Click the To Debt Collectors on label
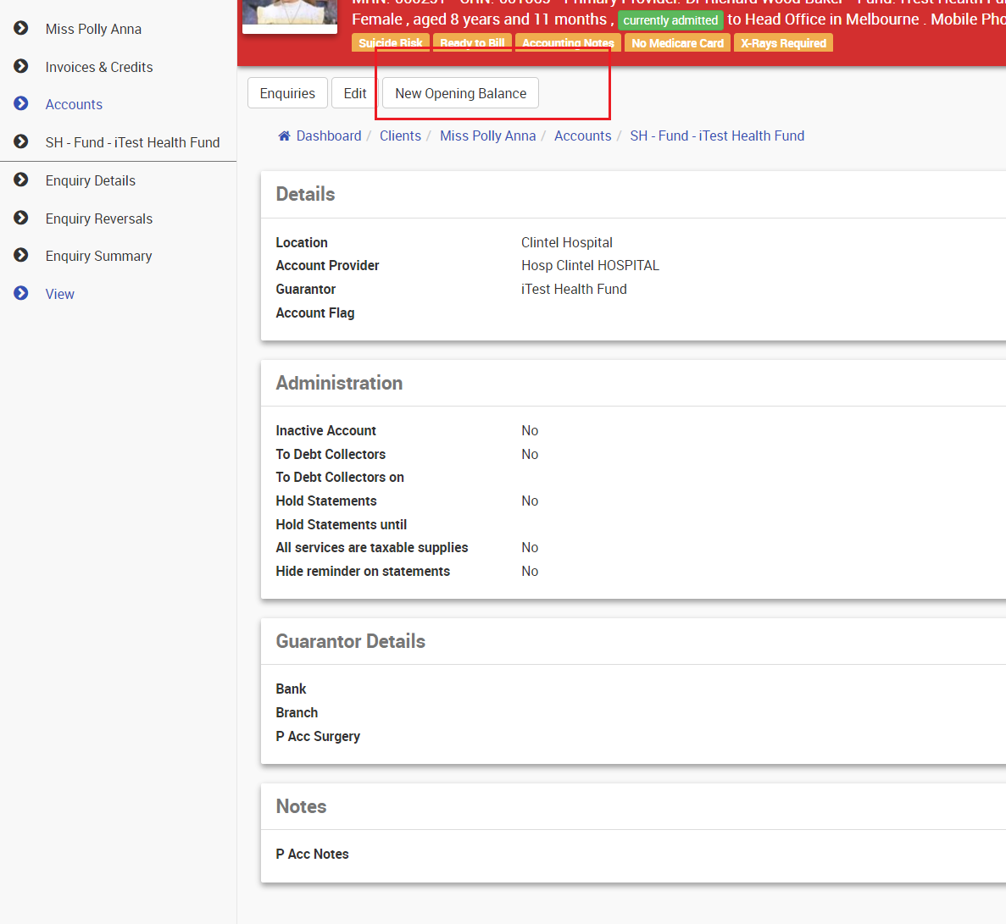 pos(340,477)
